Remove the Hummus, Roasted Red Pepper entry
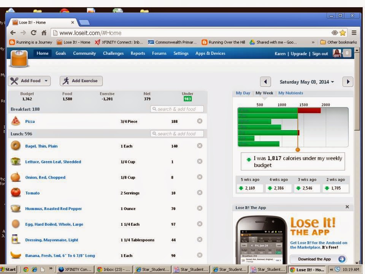The height and width of the screenshot is (274, 365). [200, 208]
